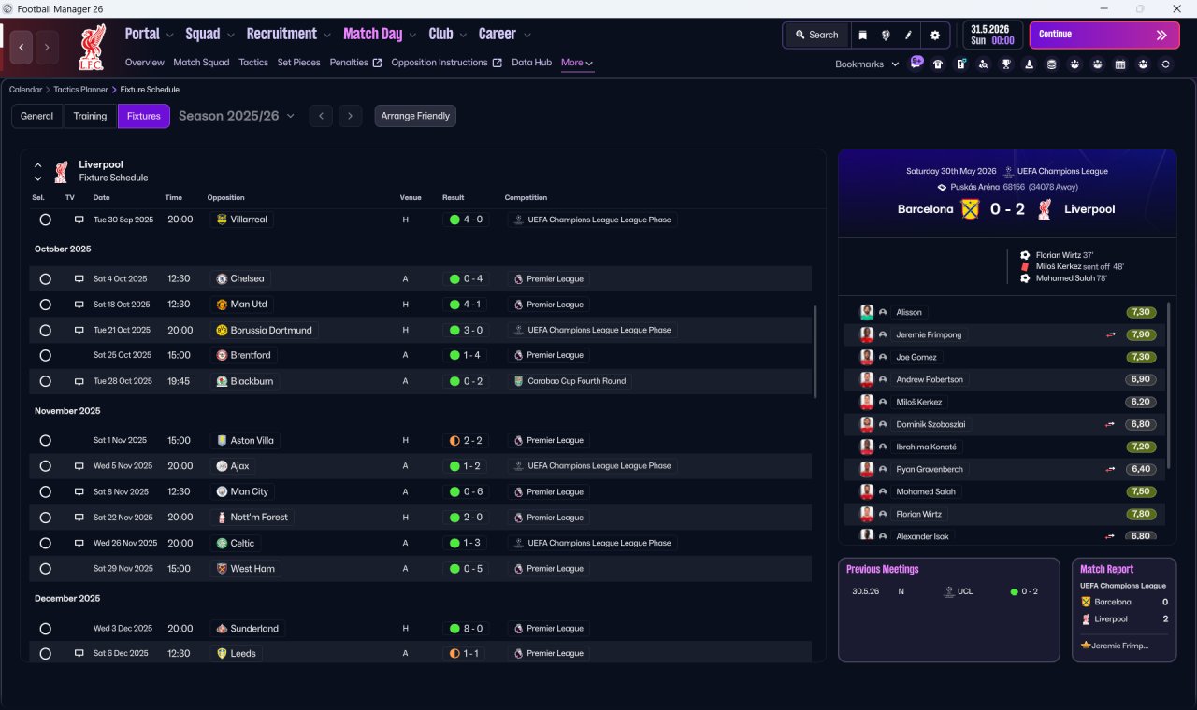Expand the More menu under Match Day

(577, 63)
